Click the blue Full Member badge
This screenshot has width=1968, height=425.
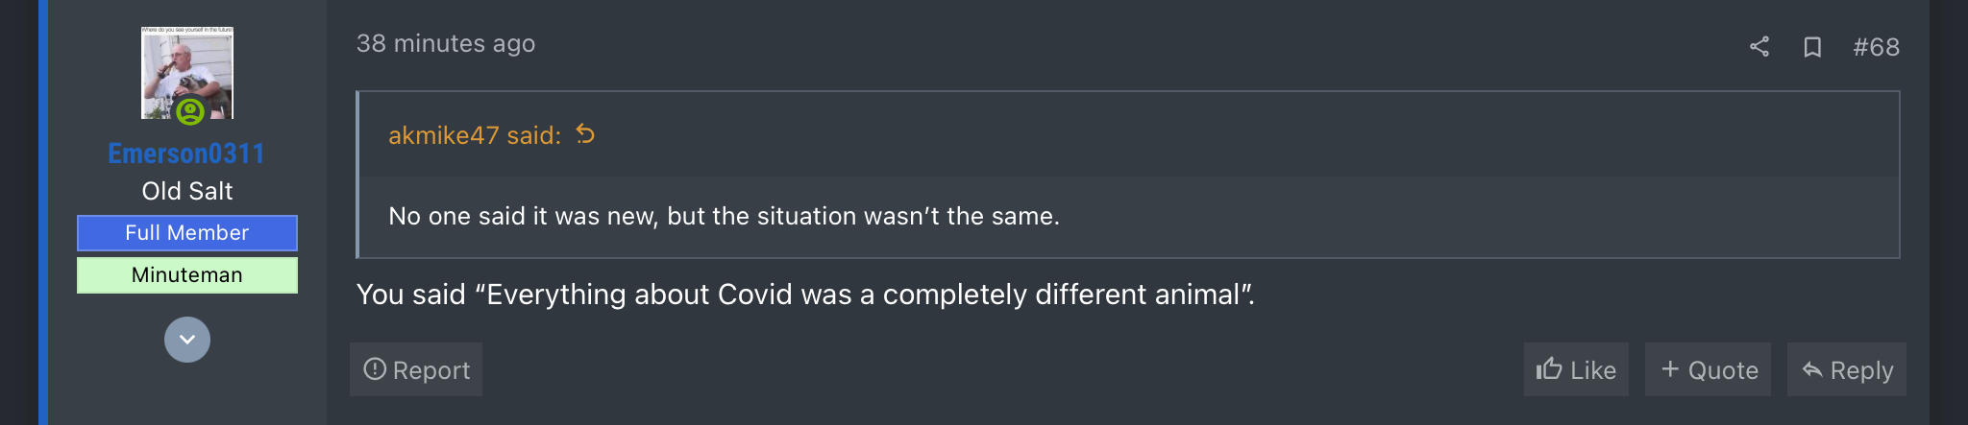click(187, 233)
